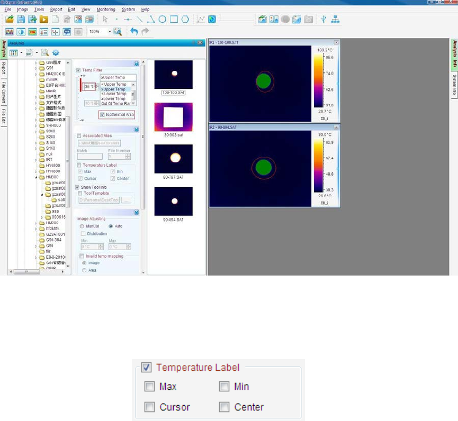Open the File menu
Viewport: 458px width, 421px height.
pos(8,10)
